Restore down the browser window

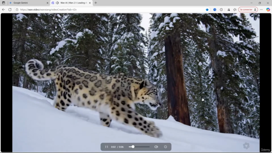(x=260, y=3)
